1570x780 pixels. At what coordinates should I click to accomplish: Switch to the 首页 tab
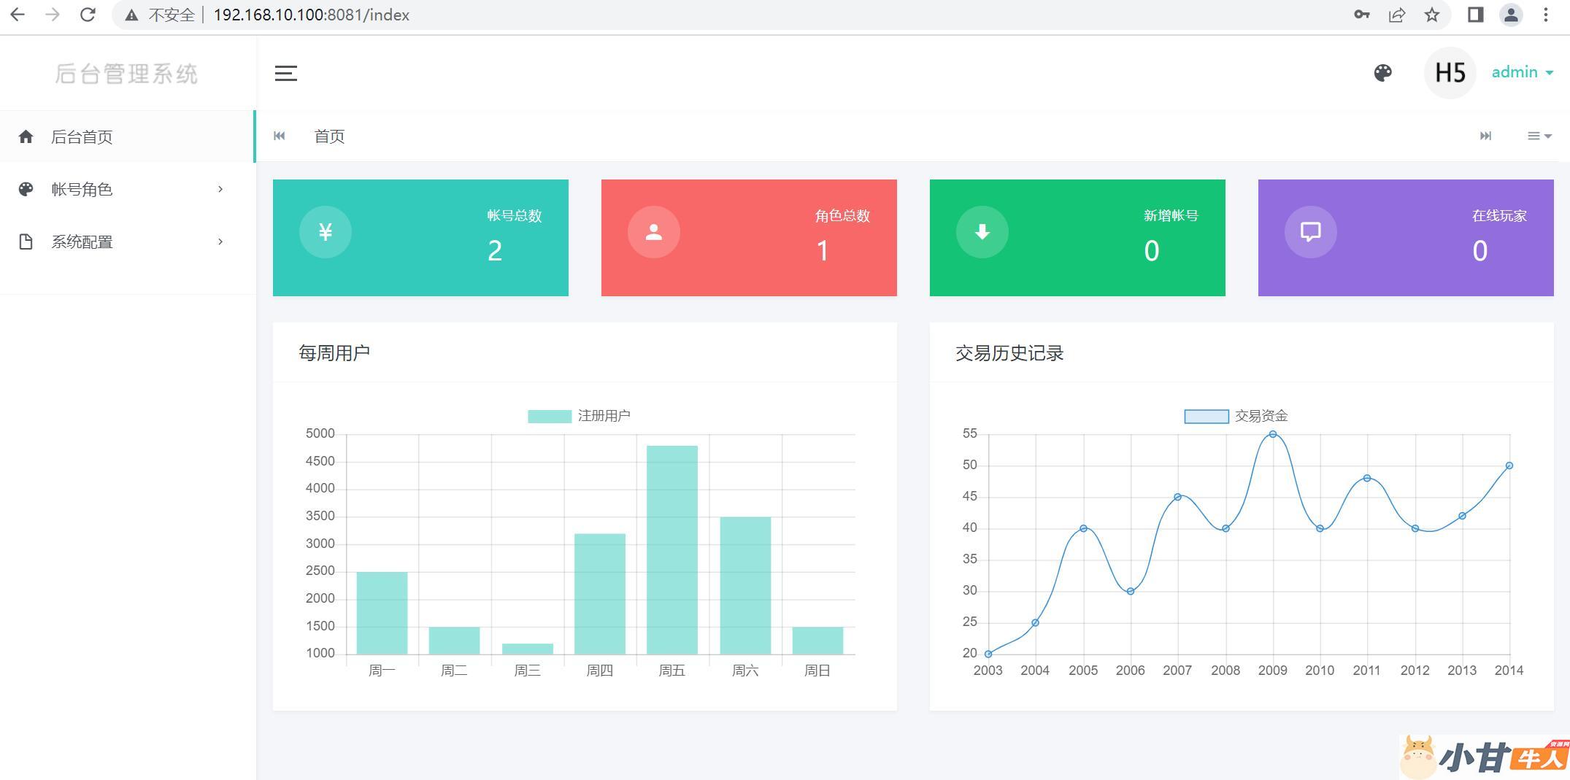(x=329, y=136)
